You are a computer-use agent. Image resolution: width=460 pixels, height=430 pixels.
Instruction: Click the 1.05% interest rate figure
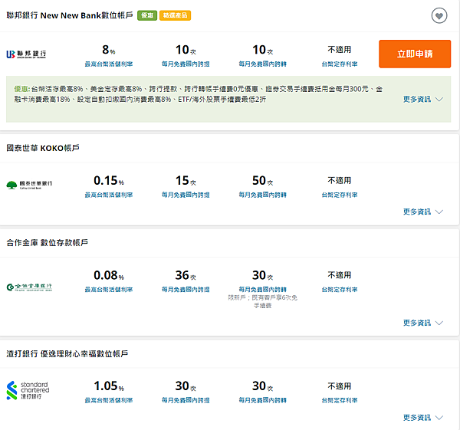click(x=108, y=386)
